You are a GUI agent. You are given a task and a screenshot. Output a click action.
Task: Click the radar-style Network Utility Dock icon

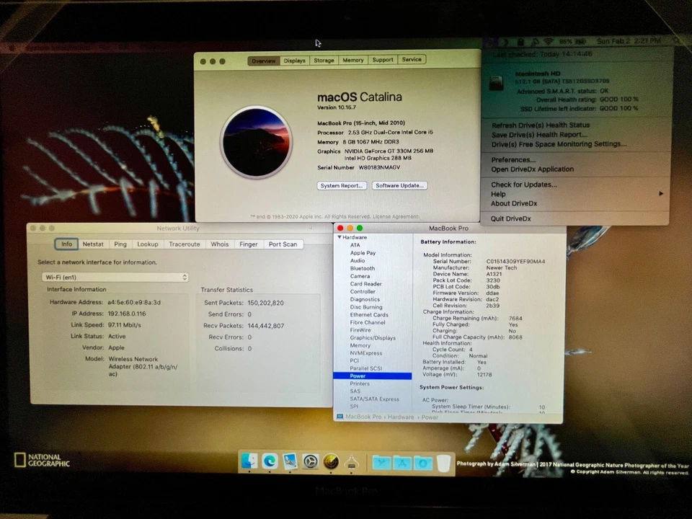[331, 462]
